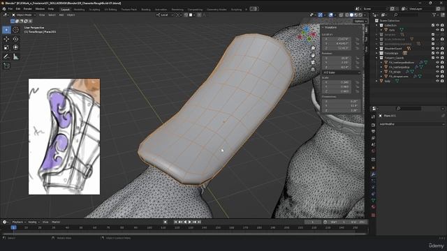Open the Object Data properties tab
This screenshot has height=251, width=447.
[373, 200]
